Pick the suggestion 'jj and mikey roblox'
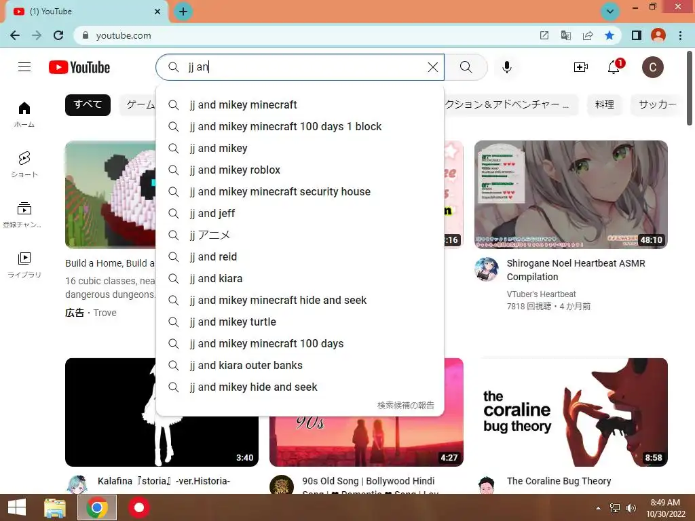The height and width of the screenshot is (521, 695). pyautogui.click(x=300, y=170)
